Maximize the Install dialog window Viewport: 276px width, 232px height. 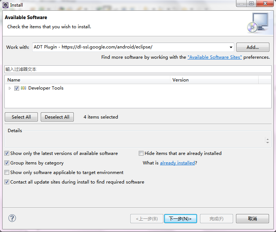tap(251, 3)
